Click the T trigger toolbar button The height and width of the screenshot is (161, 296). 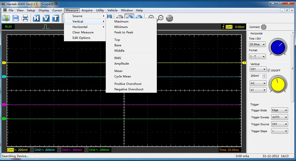55,18
